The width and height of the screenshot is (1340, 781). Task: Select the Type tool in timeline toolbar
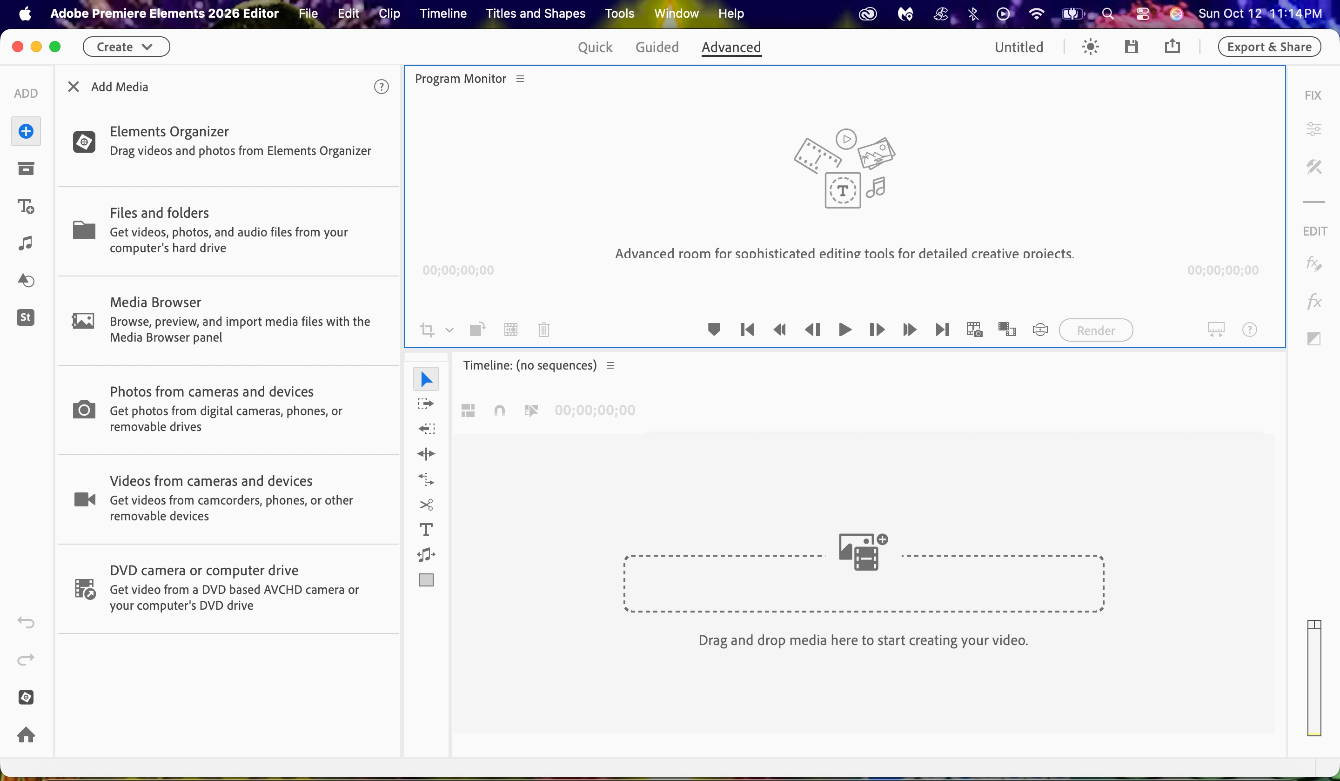[426, 529]
